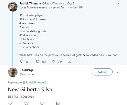Expand options chevron next to Follow
The width and height of the screenshot is (127, 105).
pos(118,72)
